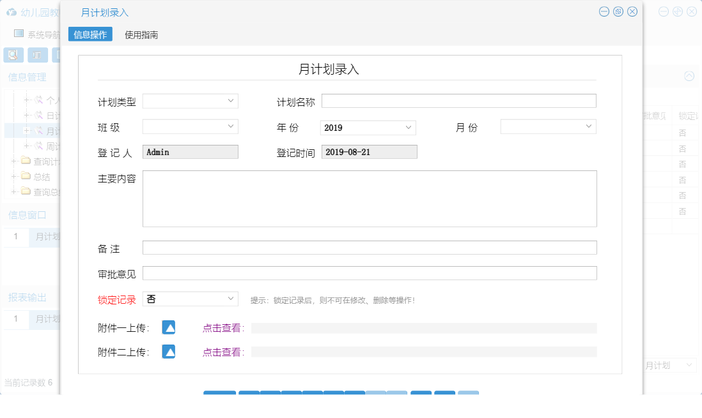Click the 主要内容 text area
The width and height of the screenshot is (702, 418).
pyautogui.click(x=368, y=198)
